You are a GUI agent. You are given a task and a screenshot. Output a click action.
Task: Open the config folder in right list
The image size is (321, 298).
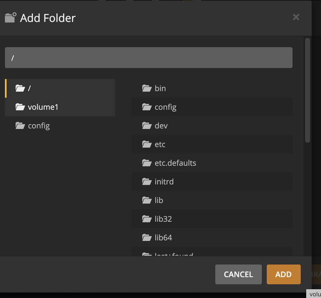[166, 107]
